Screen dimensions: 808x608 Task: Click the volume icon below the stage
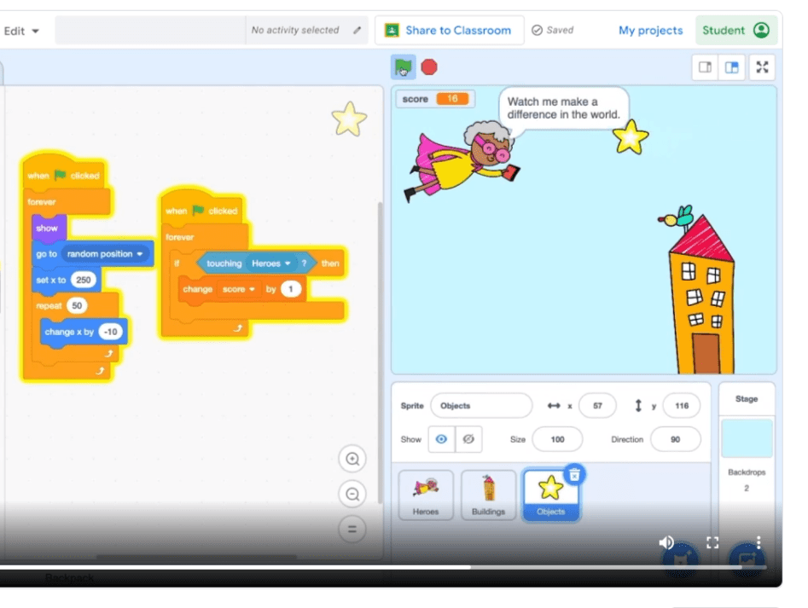(x=666, y=542)
